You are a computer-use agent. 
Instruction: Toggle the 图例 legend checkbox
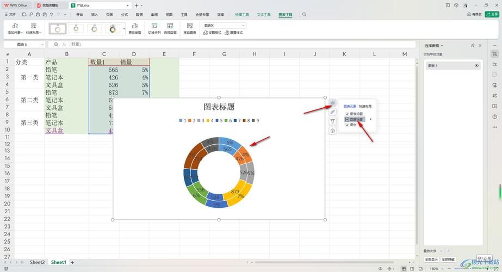pos(347,125)
